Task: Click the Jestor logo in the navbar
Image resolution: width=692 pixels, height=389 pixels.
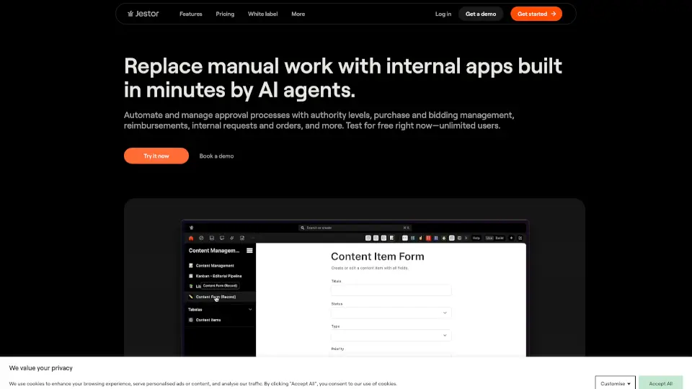Action: click(x=143, y=14)
